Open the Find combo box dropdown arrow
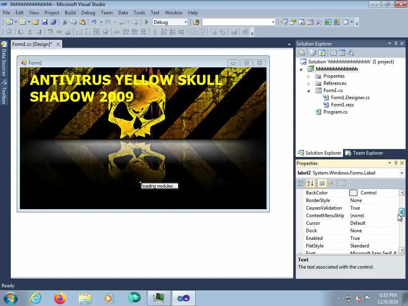The image size is (408, 306). pyautogui.click(x=273, y=22)
